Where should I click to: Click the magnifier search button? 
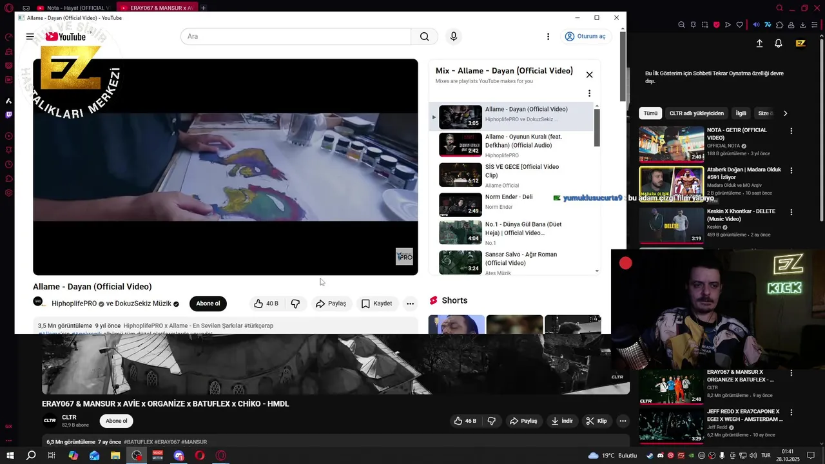coord(424,37)
